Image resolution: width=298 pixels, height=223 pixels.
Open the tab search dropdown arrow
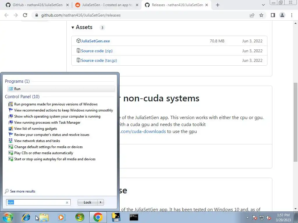point(263,5)
